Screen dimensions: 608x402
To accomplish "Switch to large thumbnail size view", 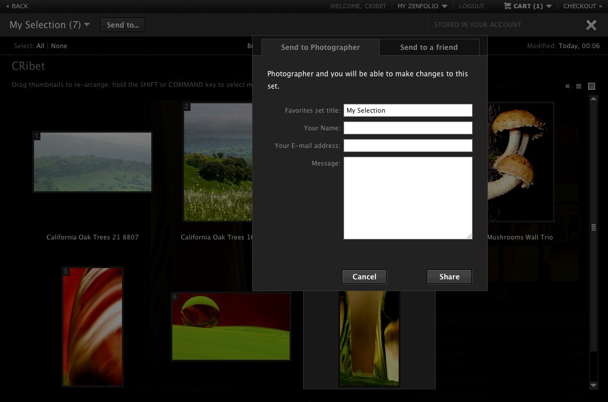I will pos(592,86).
